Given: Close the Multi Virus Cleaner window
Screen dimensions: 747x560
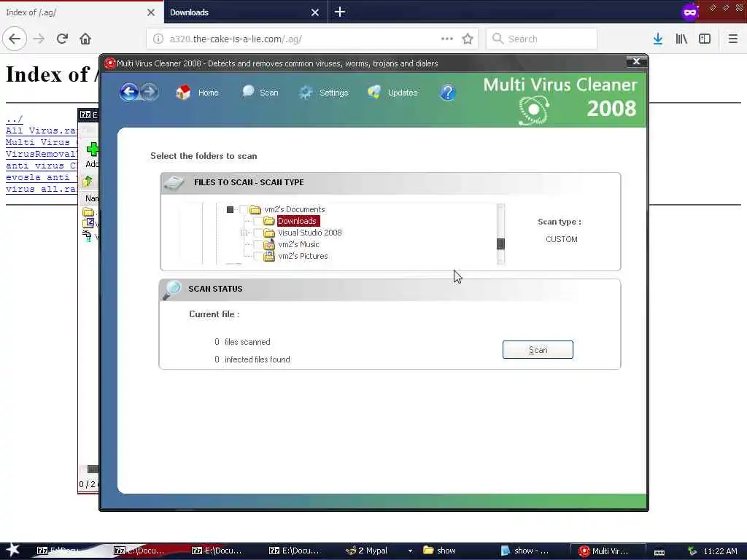Looking at the screenshot, I should (636, 61).
